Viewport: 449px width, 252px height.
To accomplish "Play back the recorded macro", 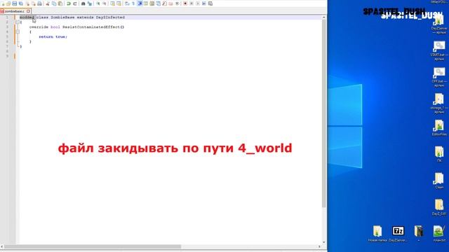I will coord(198,3).
